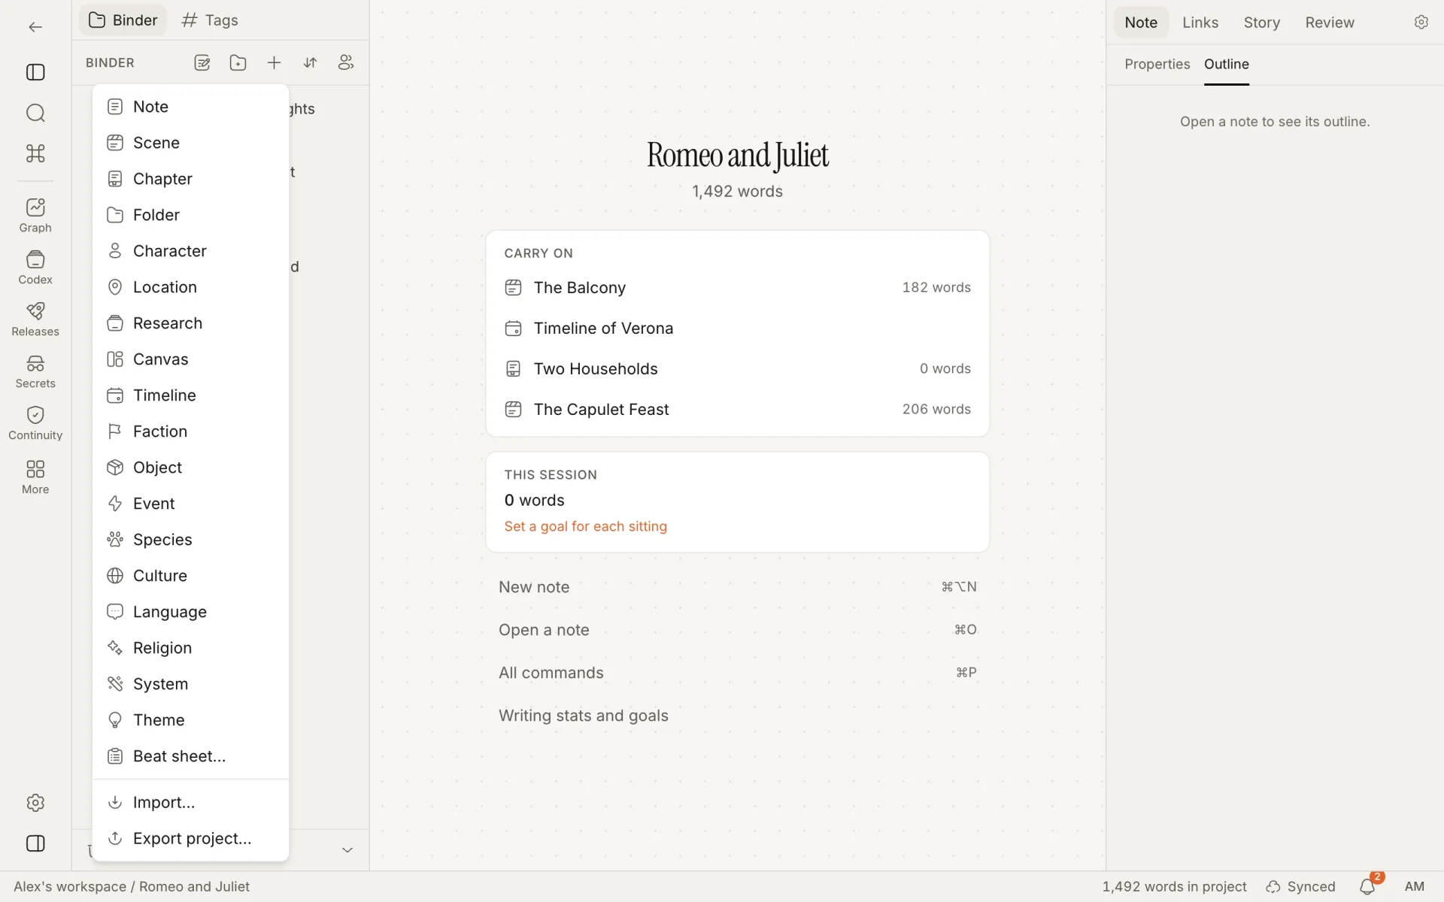Open The Balcony scene

pos(737,288)
